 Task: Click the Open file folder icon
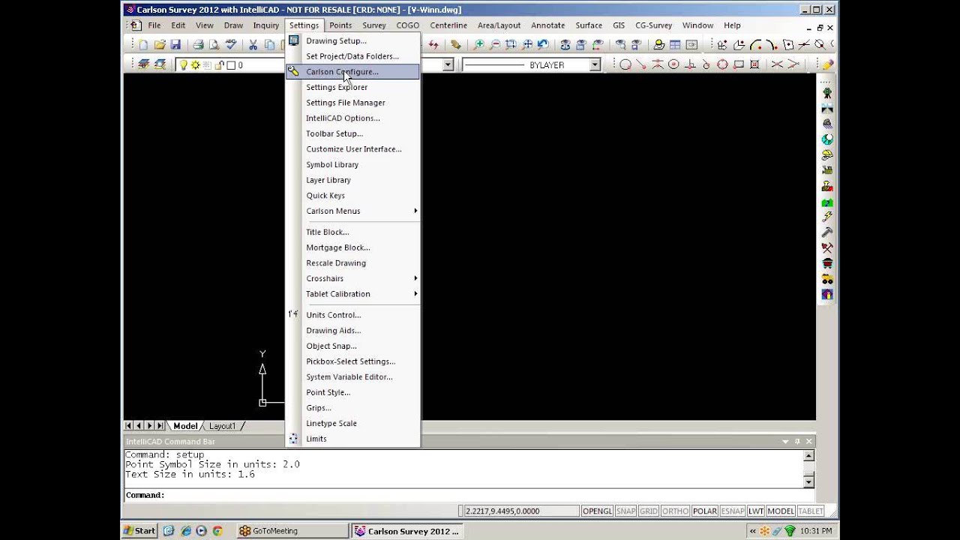[x=160, y=45]
